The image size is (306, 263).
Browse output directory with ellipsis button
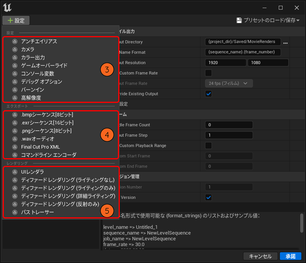click(285, 43)
